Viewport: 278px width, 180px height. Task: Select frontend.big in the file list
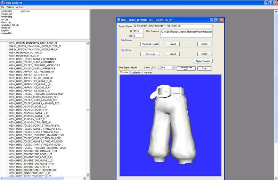pyautogui.click(x=6, y=17)
